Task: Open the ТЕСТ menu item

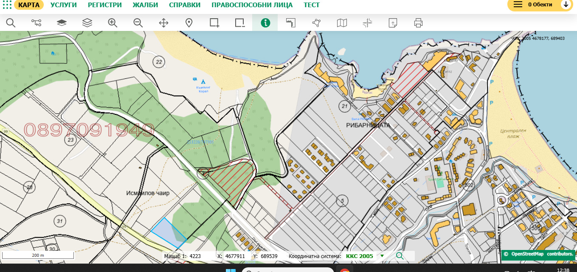Action: 312,5
